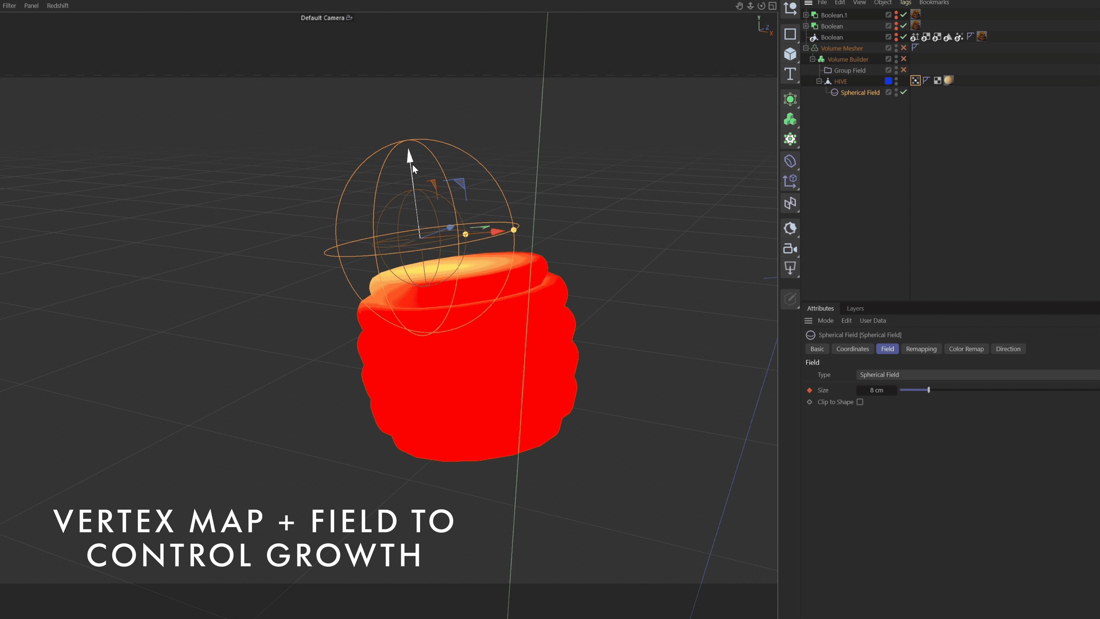Viewport: 1100px width, 619px height.
Task: Click the blue color swatch next to HIVE
Action: pos(889,81)
